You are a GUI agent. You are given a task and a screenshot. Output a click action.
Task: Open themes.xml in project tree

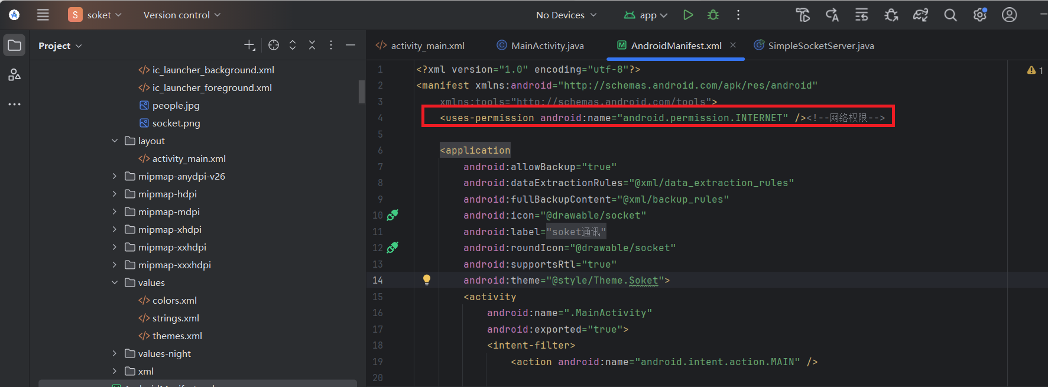click(x=170, y=336)
